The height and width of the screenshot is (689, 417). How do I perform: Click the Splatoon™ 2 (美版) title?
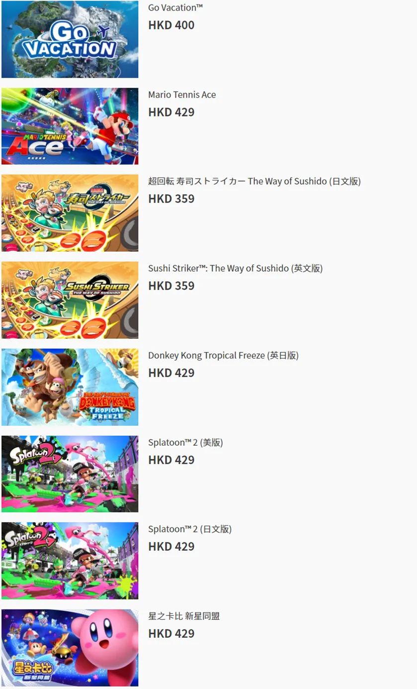(x=185, y=442)
